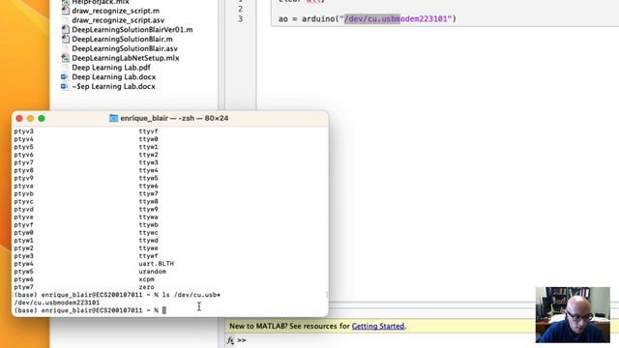Click ttywb in the Terminal listing
The height and width of the screenshot is (348, 619).
pyautogui.click(x=148, y=225)
